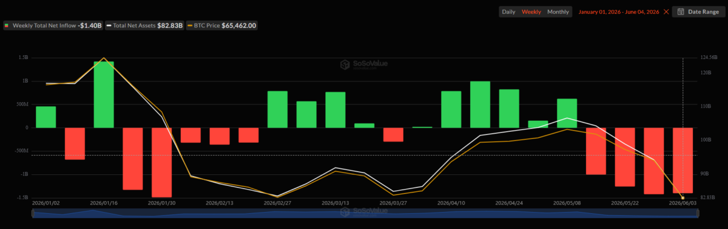The height and width of the screenshot is (229, 728).
Task: Select the red bar for 2026/02/13
Action: coord(220,136)
